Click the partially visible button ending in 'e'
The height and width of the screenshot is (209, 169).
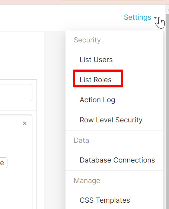pyautogui.click(x=3, y=163)
